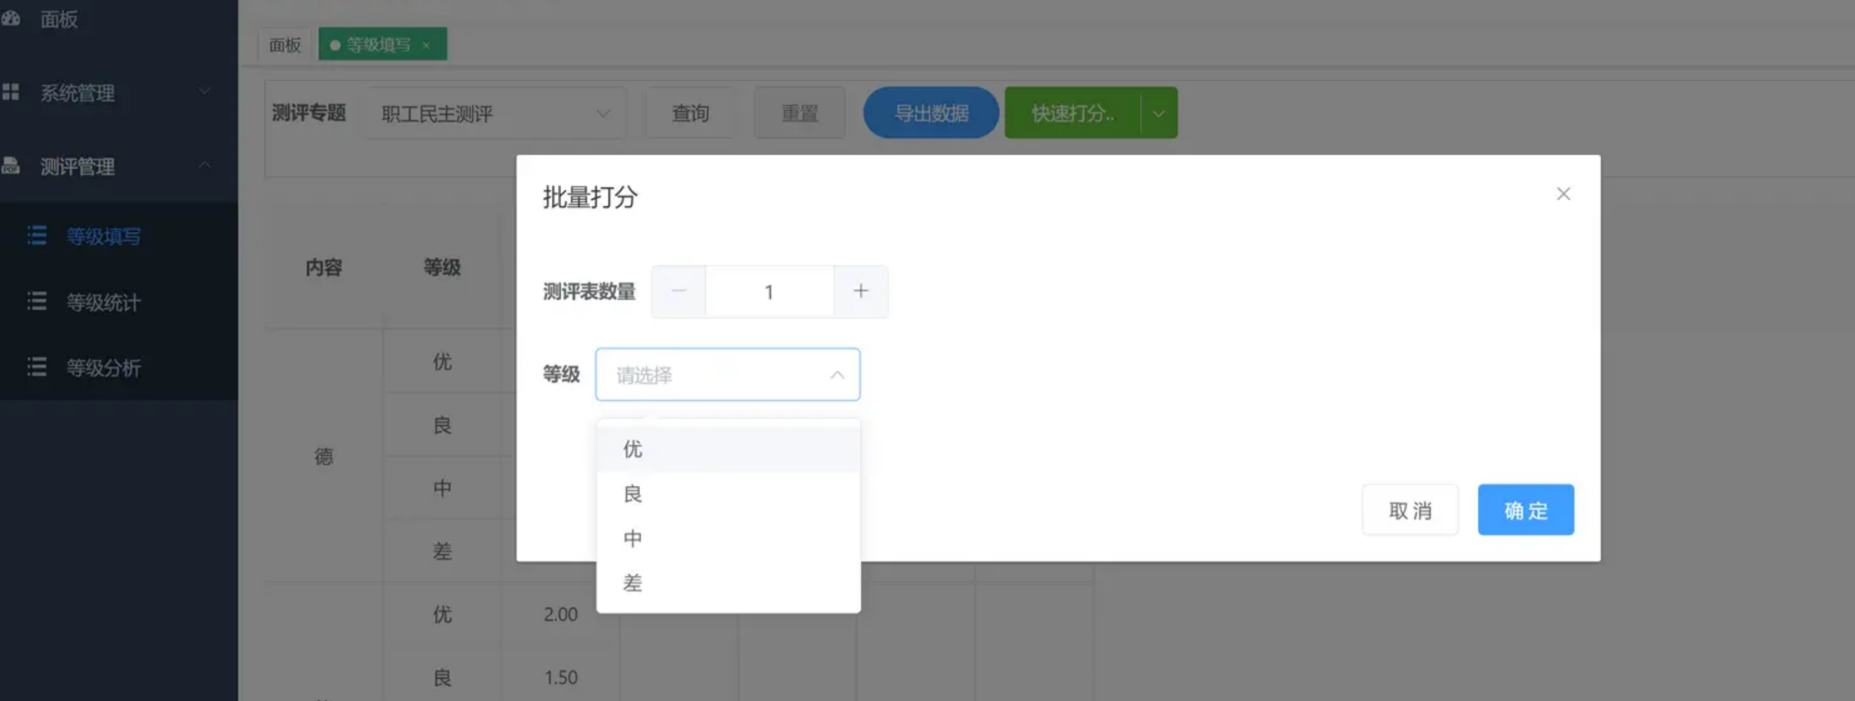Viewport: 1855px width, 701px height.
Task: Click 取消 to cancel the dialog
Action: point(1409,510)
